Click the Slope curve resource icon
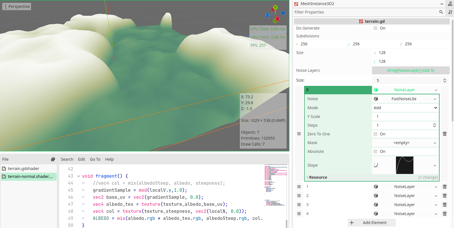Screen dimensions: 454x228 (x=376, y=165)
